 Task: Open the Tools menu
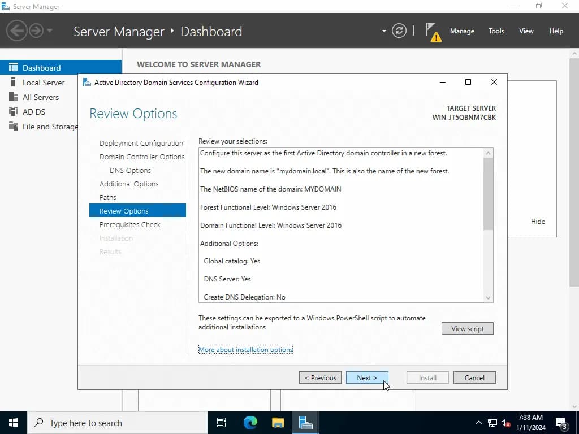click(x=496, y=31)
